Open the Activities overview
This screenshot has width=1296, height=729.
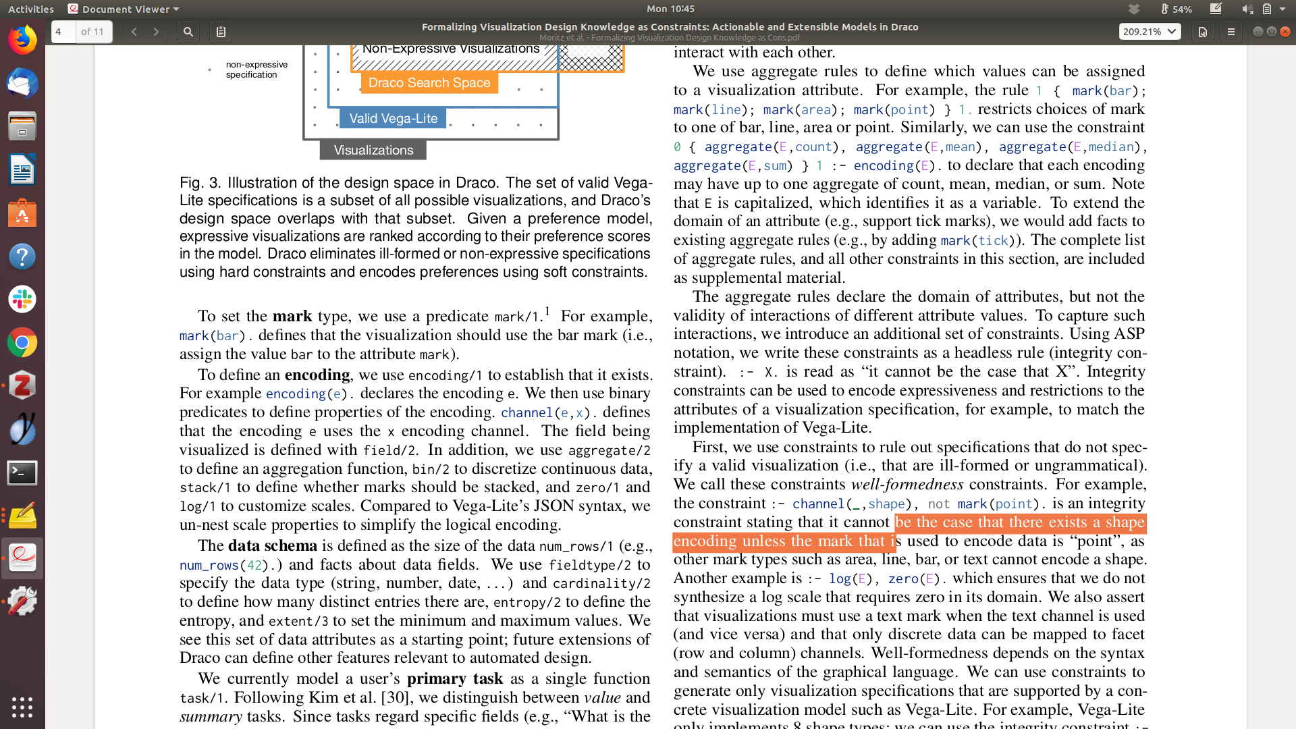pos(31,9)
